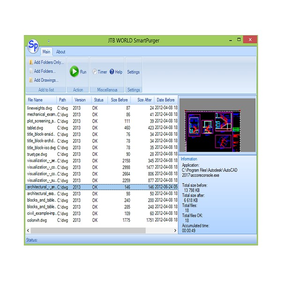Image resolution: width=281 pixels, height=281 pixels.
Task: Click the right scroll arrow of file list
Action: [x=175, y=230]
